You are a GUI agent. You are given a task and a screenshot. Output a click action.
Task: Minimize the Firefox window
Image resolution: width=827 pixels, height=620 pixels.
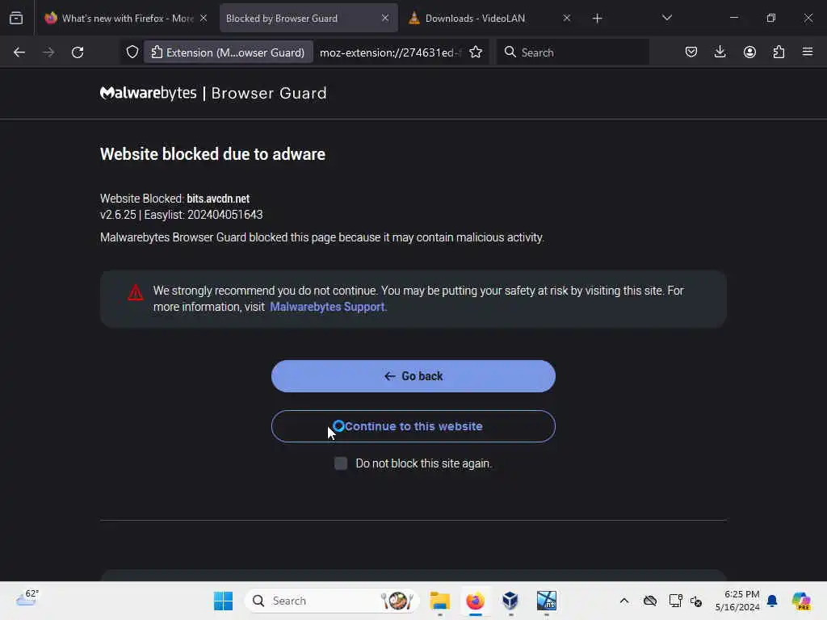[733, 18]
